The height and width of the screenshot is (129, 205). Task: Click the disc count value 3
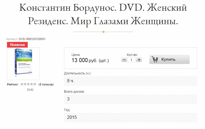(68, 99)
